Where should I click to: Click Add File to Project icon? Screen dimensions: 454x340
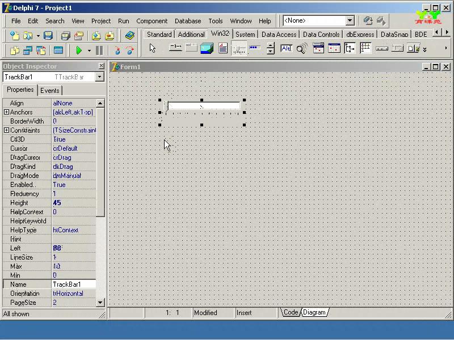coord(96,36)
